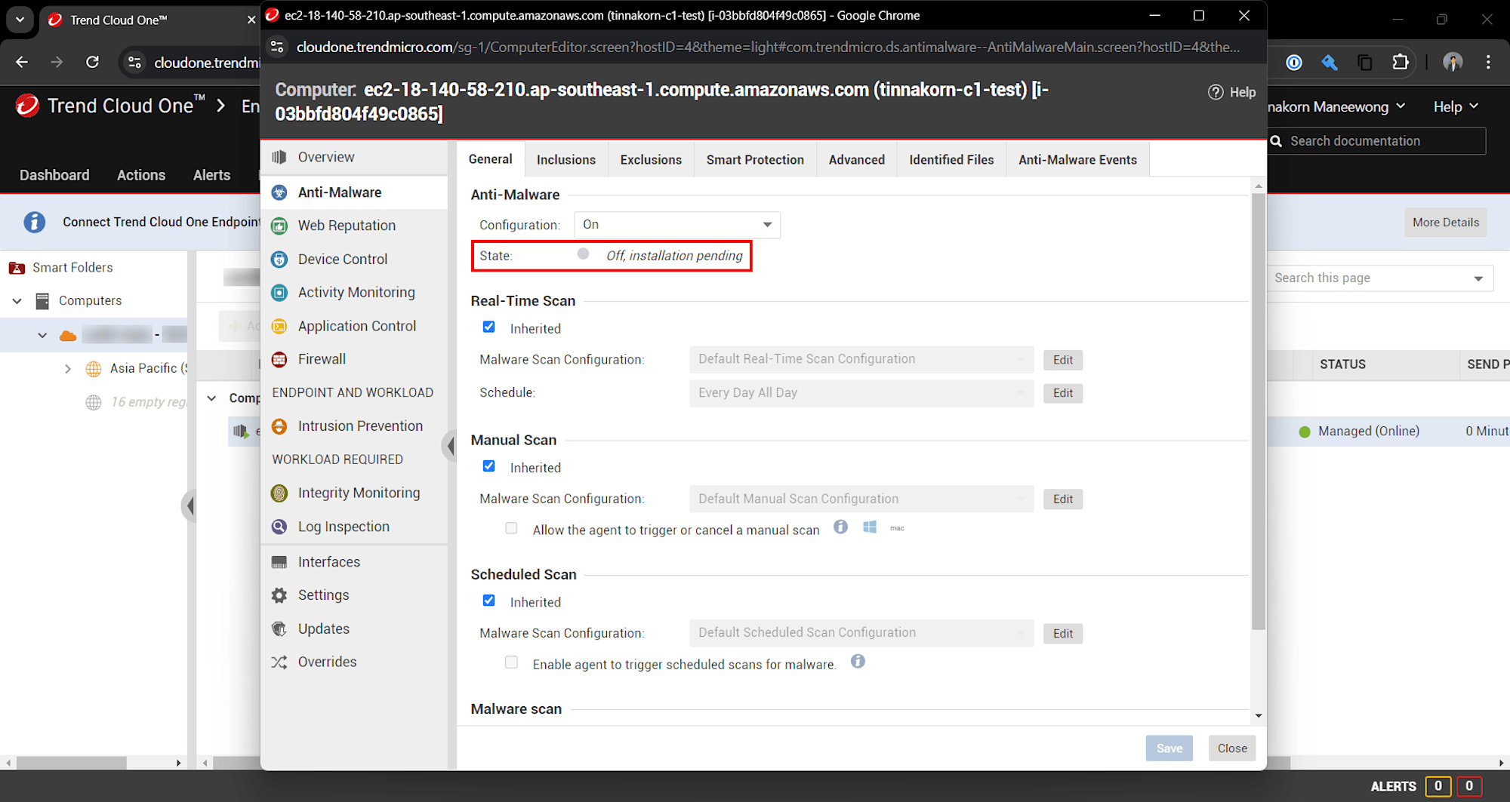Click the Overrides shuffle icon
The height and width of the screenshot is (802, 1510).
pos(279,662)
